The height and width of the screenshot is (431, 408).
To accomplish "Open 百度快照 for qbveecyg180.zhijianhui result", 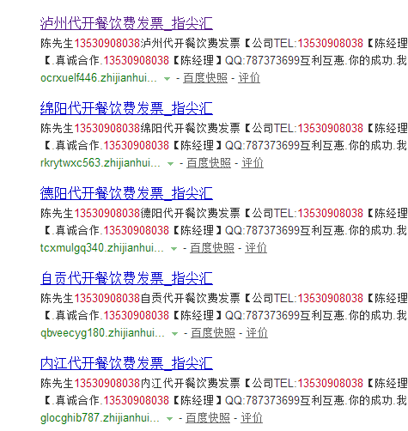I will (213, 333).
